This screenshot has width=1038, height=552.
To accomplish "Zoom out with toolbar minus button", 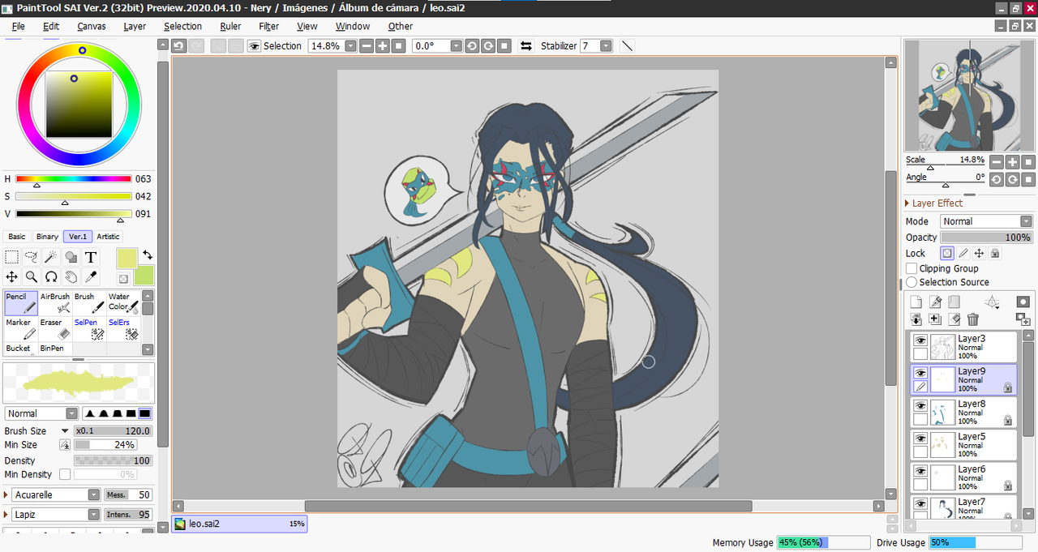I will coord(367,46).
